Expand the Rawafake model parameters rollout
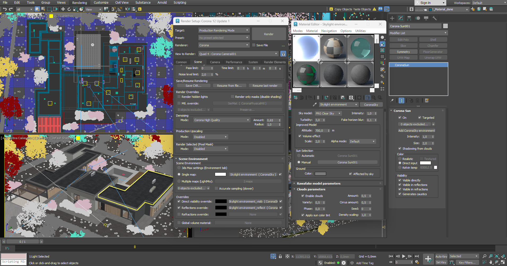Viewport: 507px width, 266px height. [x=338, y=184]
